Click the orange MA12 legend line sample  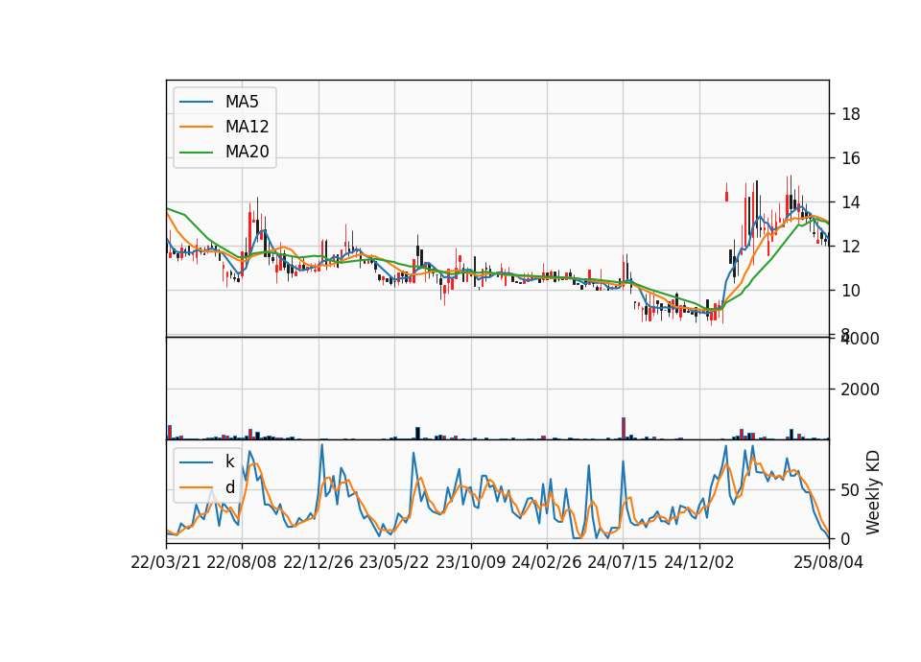pos(196,127)
